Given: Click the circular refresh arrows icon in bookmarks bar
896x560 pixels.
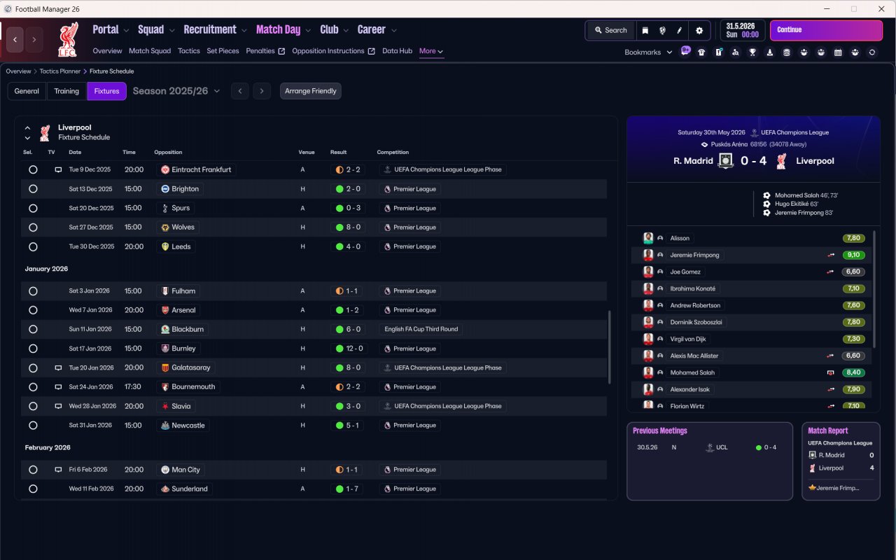Looking at the screenshot, I should (x=872, y=52).
